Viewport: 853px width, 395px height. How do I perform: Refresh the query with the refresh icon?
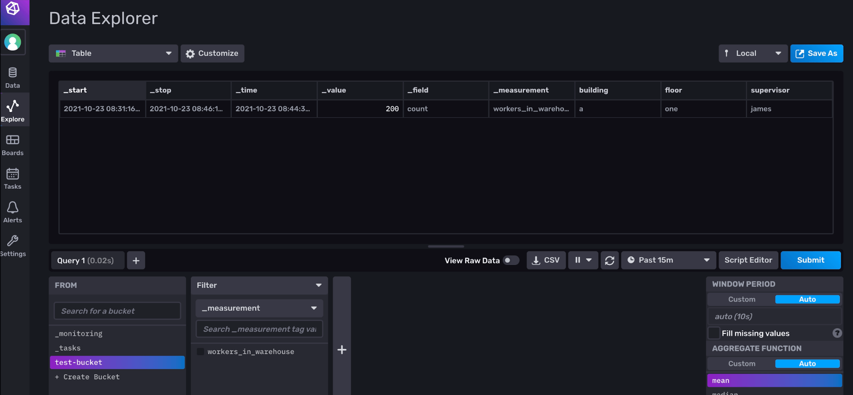click(x=609, y=260)
